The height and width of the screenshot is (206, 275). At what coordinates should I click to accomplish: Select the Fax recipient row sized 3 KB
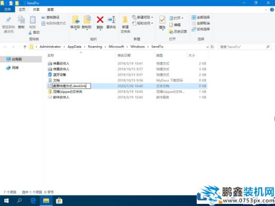tap(127, 69)
